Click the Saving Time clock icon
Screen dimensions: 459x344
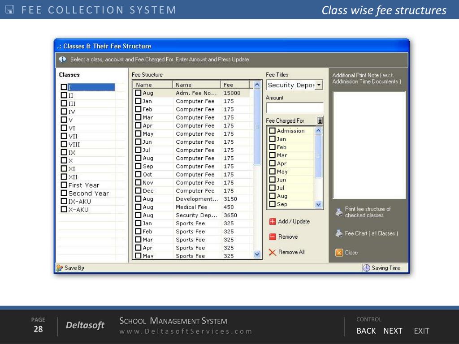click(x=366, y=268)
